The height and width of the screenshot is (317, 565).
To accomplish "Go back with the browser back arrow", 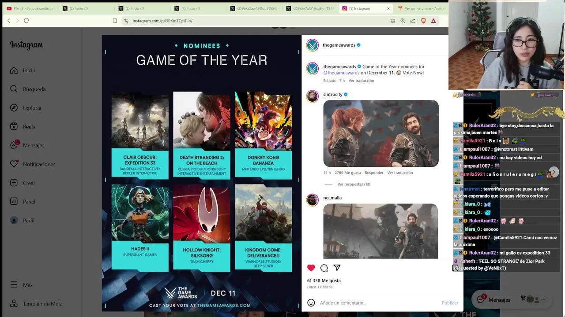I will (x=9, y=21).
